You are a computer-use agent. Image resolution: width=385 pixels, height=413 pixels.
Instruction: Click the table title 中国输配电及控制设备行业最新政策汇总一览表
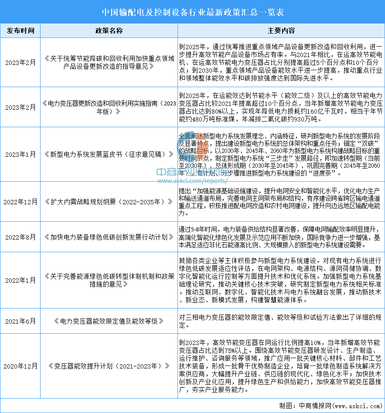coord(193,12)
